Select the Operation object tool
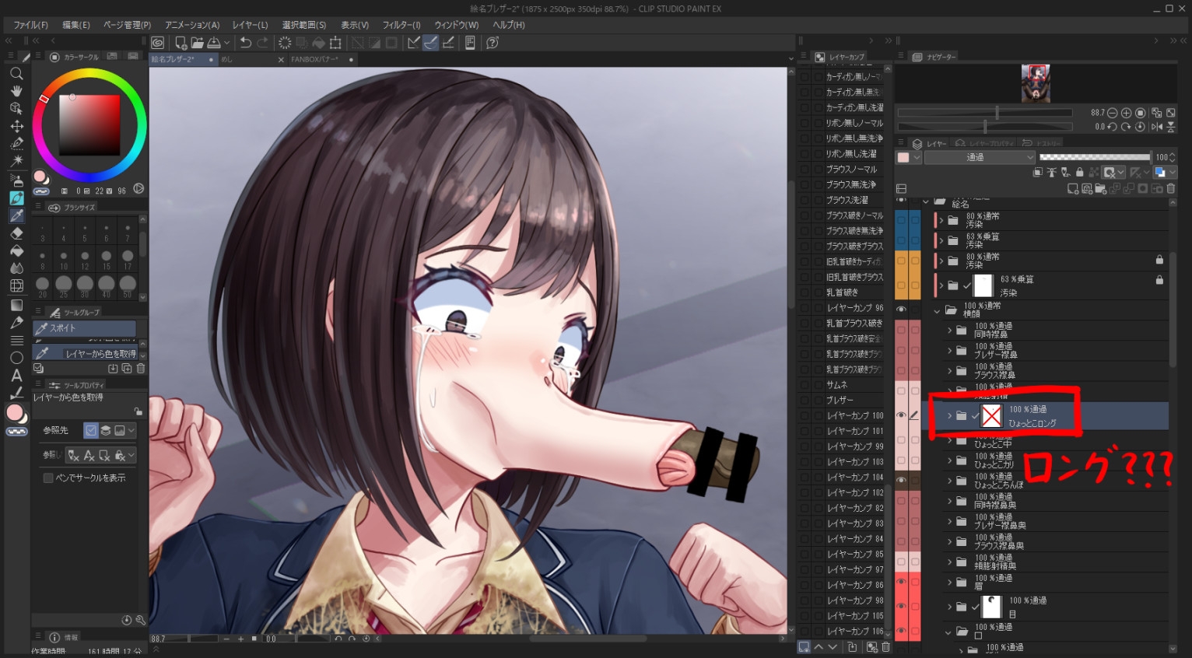Viewport: 1192px width, 658px height. tap(16, 108)
